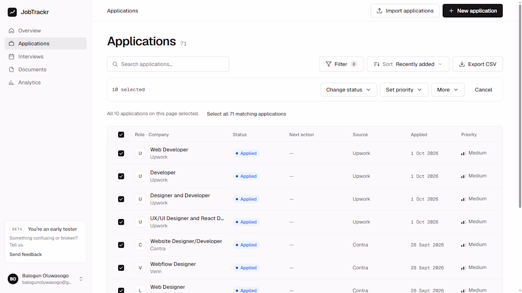Click the JobTrackr logo icon
Viewport: 522px width, 293px height.
[x=12, y=12]
